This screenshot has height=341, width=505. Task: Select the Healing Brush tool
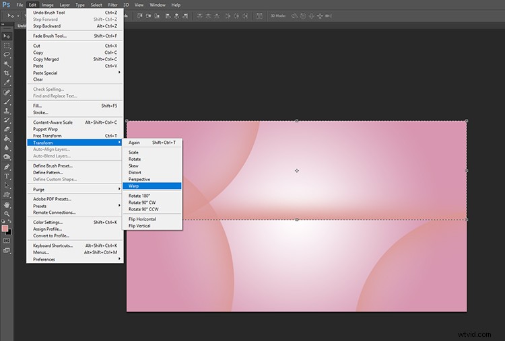[x=7, y=93]
